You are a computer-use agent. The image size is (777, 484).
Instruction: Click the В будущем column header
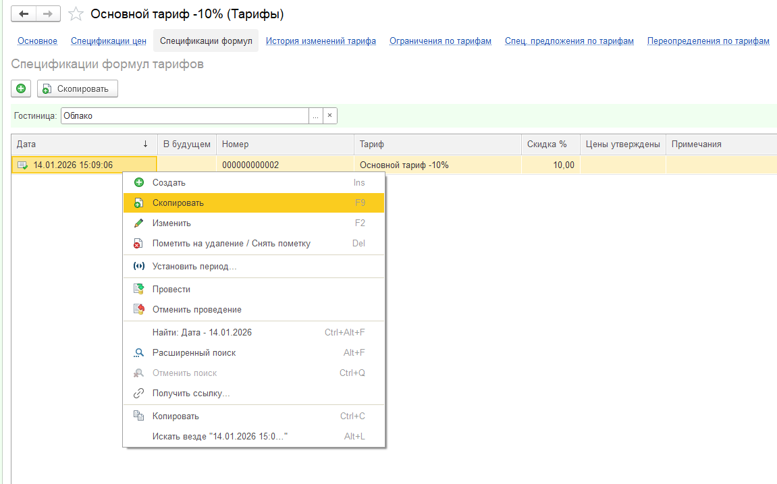[x=187, y=144]
